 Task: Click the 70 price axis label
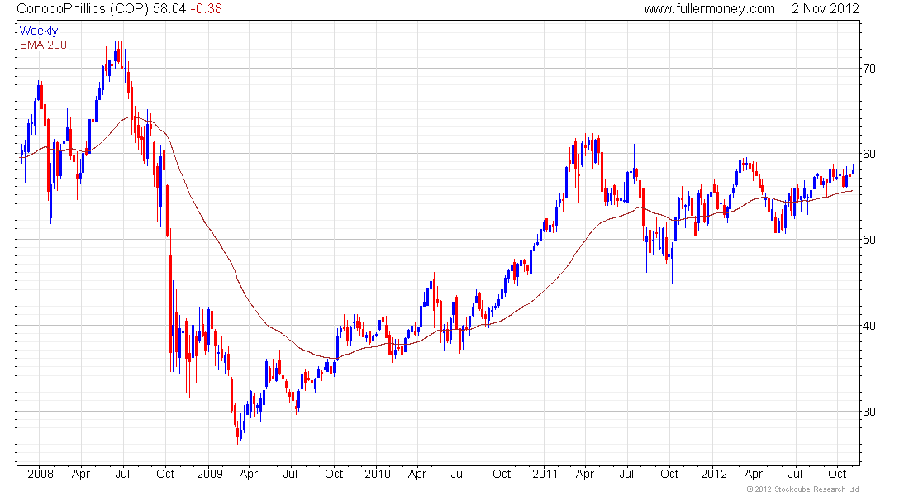(869, 69)
